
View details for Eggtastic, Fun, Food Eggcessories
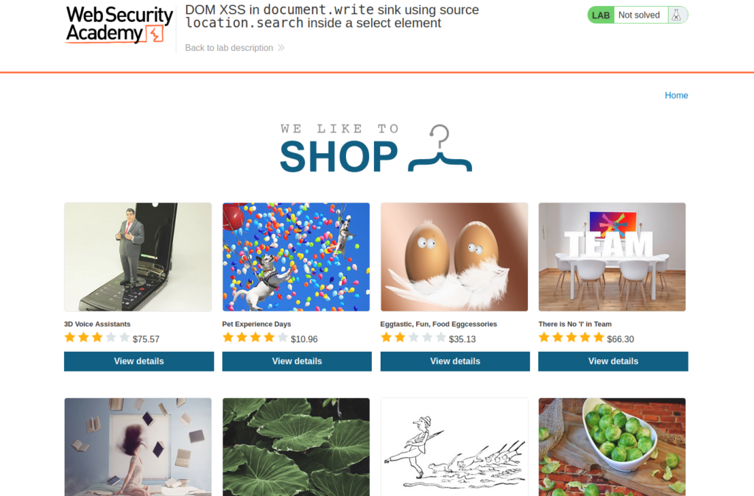(455, 361)
